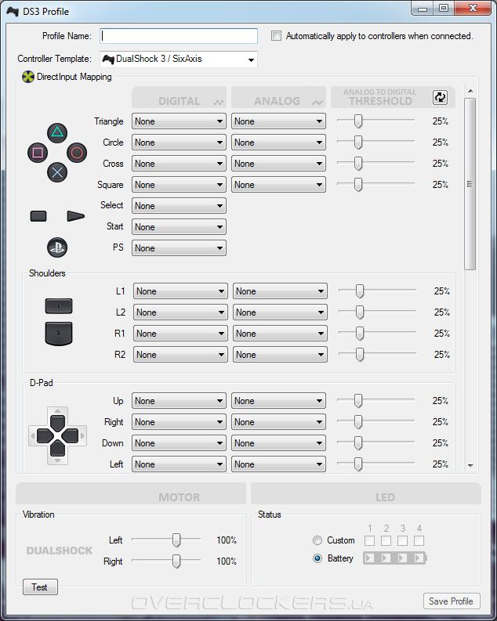
Task: Enable automatic apply to connected controllers
Action: 276,36
